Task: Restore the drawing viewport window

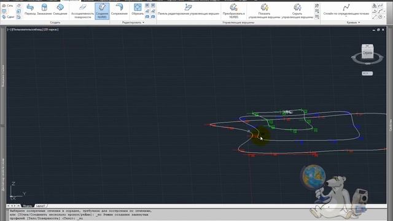Action: pos(378,30)
